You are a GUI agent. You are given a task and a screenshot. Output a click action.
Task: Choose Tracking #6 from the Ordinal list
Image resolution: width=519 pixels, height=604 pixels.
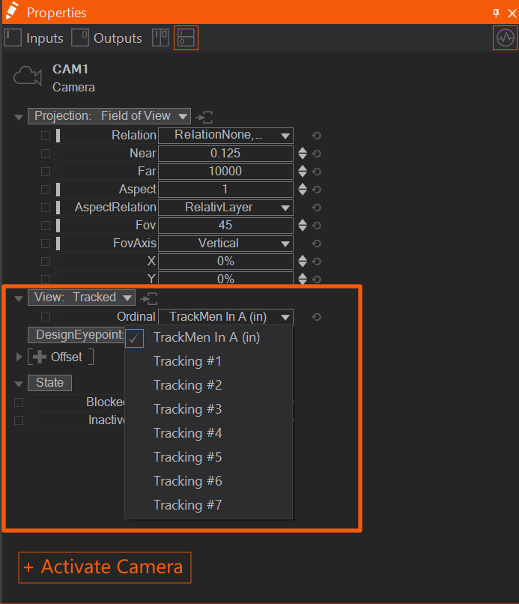point(188,481)
